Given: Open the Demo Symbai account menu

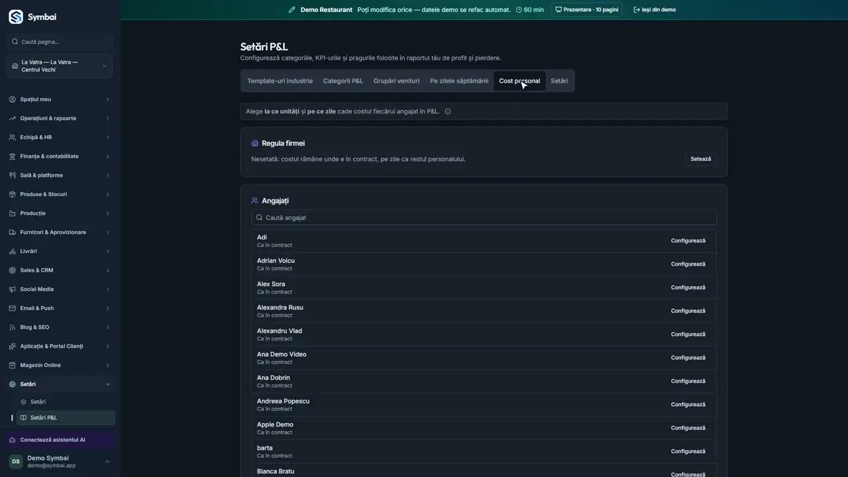Looking at the screenshot, I should click(x=60, y=462).
